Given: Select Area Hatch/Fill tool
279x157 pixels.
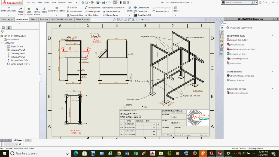Looking at the screenshot, I should pyautogui.click(x=142, y=15).
